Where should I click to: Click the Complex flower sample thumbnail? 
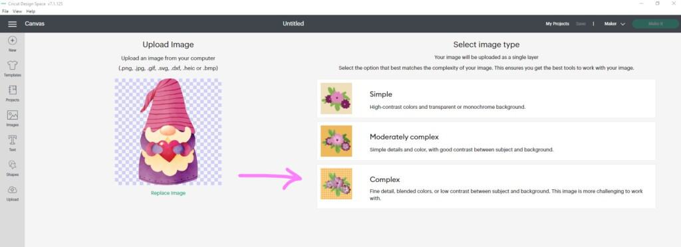pos(336,184)
